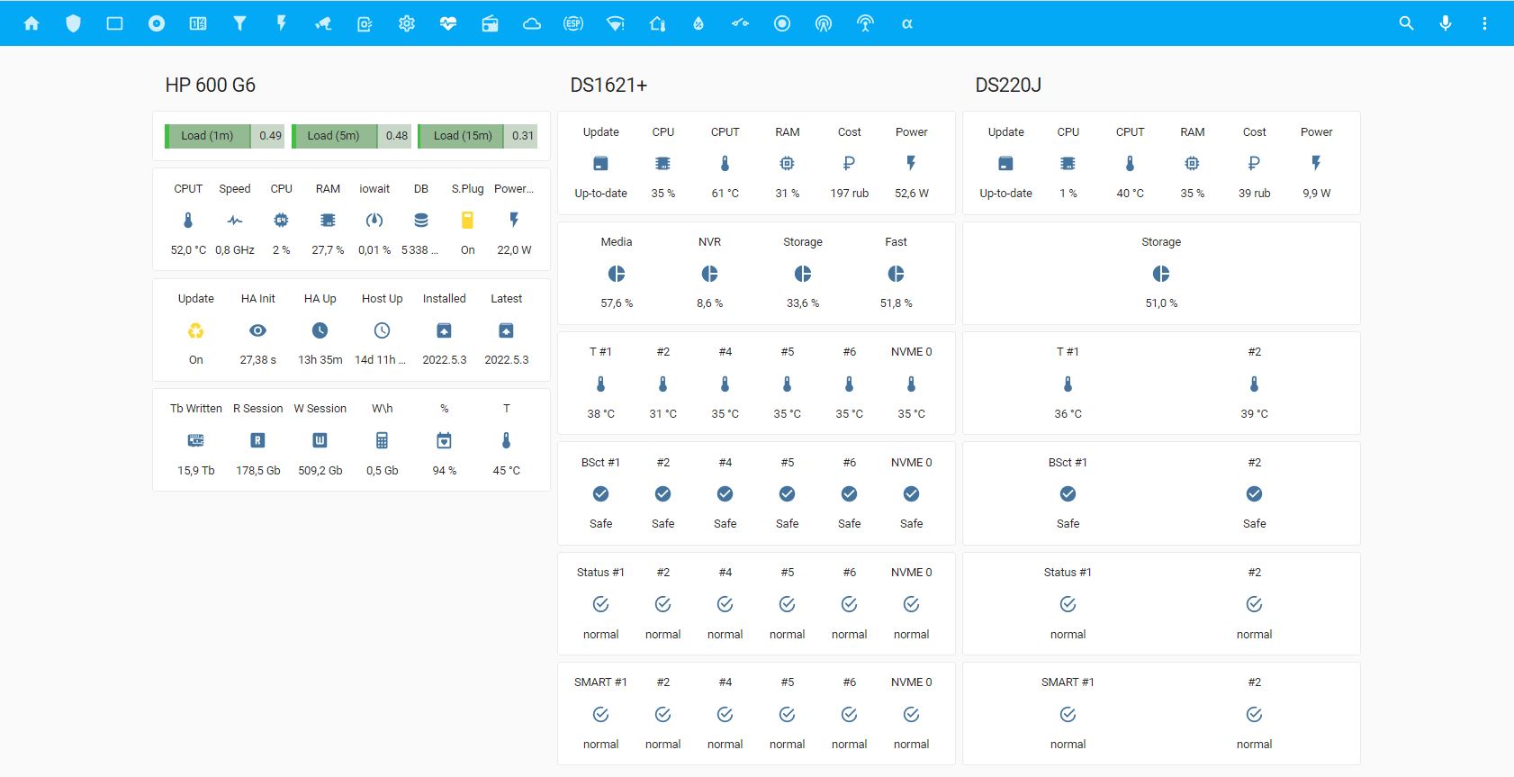Viewport: 1514px width, 777px height.
Task: Click the DS1621+ T #1 thermometer icon
Action: tap(600, 384)
